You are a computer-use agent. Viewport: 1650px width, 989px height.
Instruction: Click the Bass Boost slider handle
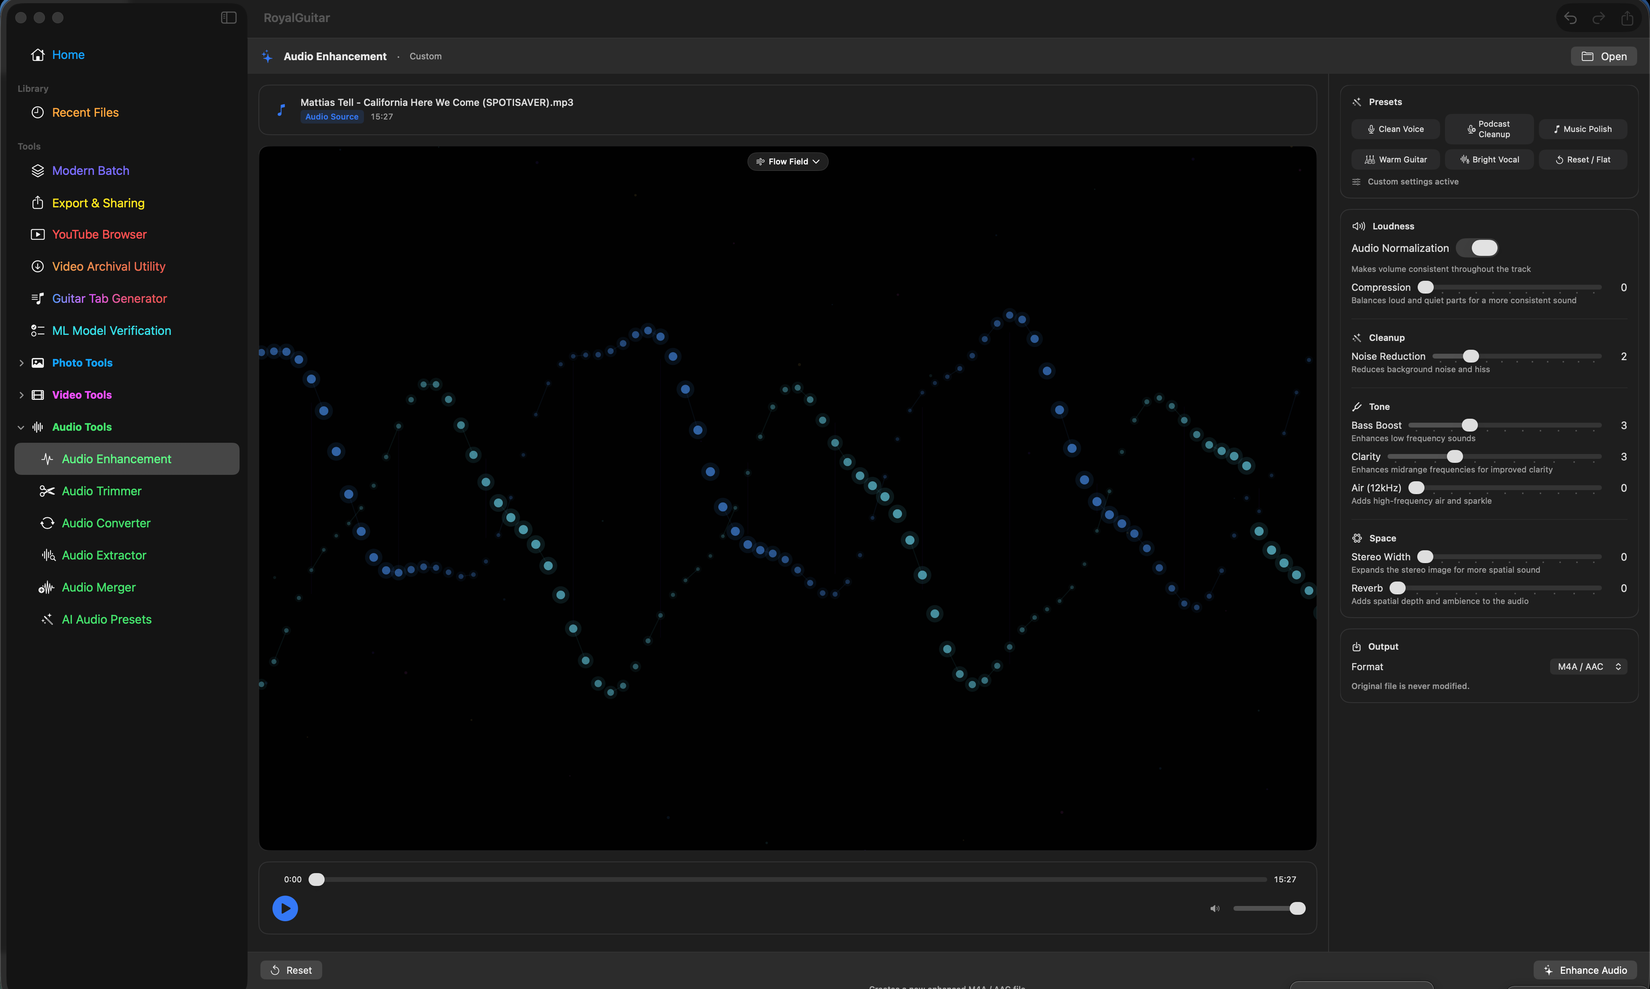1469,425
